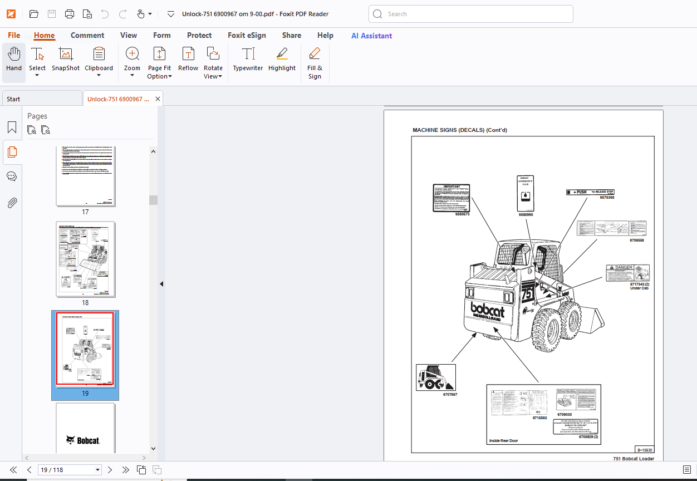The height and width of the screenshot is (481, 697).
Task: Open a file using the folder icon
Action: pyautogui.click(x=33, y=14)
